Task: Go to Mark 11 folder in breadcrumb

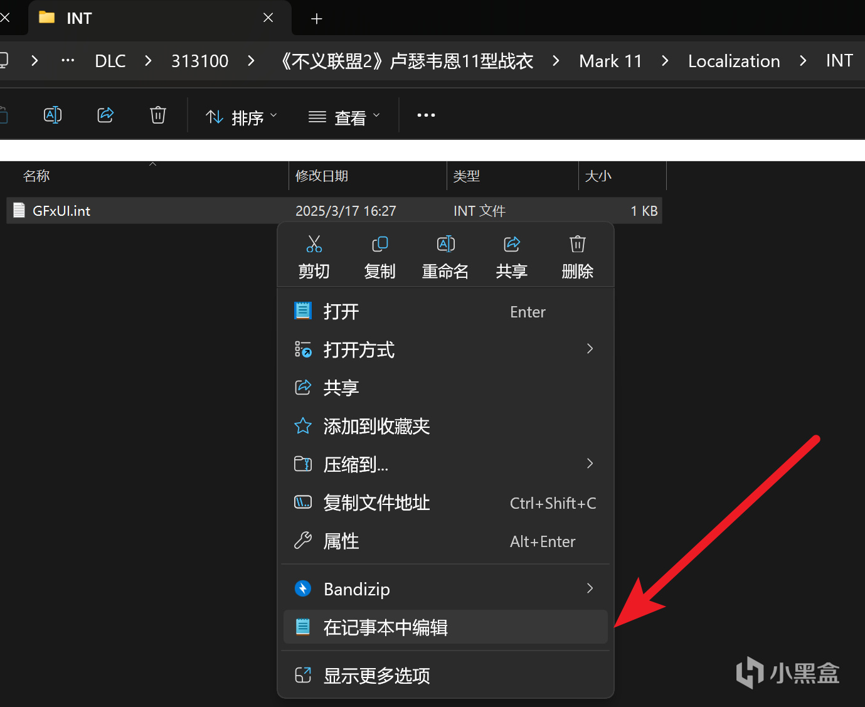Action: pyautogui.click(x=611, y=61)
